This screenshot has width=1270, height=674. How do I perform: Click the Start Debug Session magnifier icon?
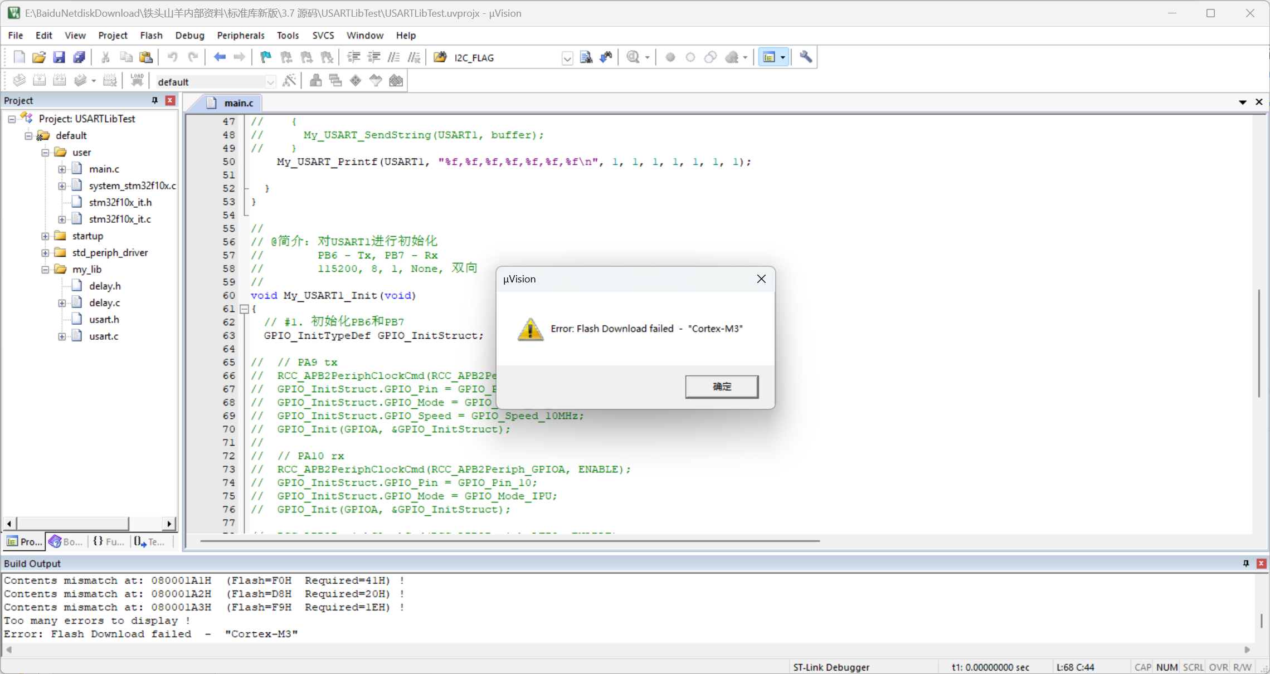pos(633,57)
